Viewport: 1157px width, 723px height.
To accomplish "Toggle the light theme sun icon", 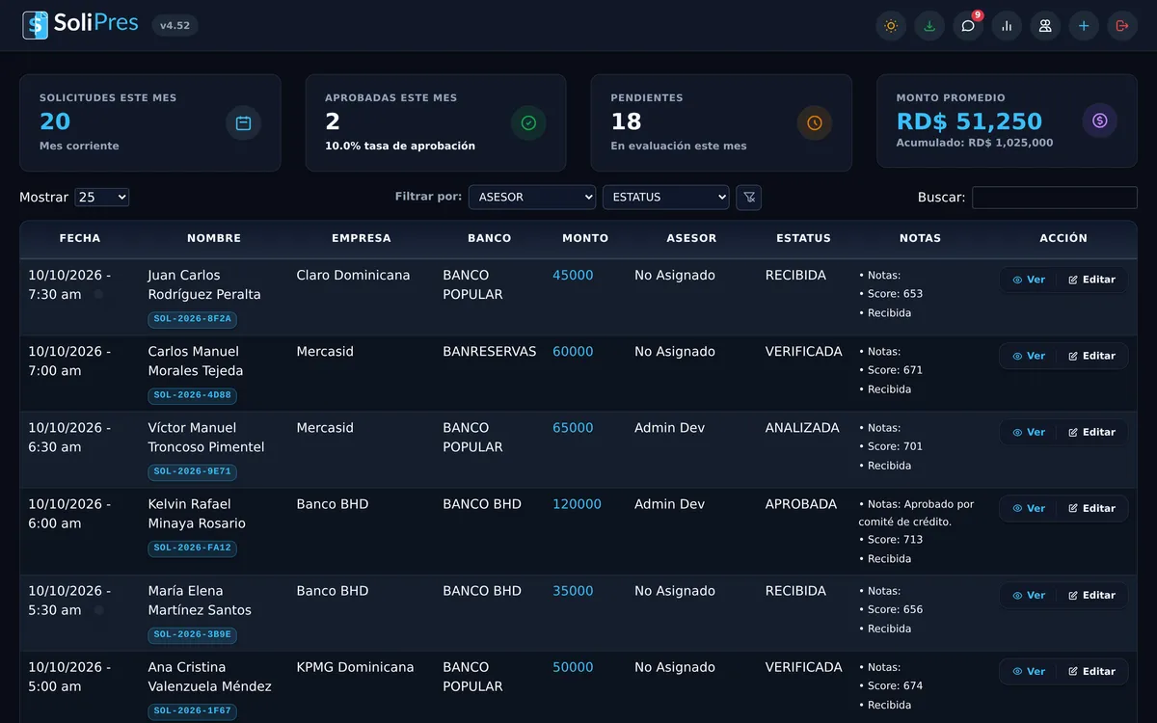I will tap(891, 26).
